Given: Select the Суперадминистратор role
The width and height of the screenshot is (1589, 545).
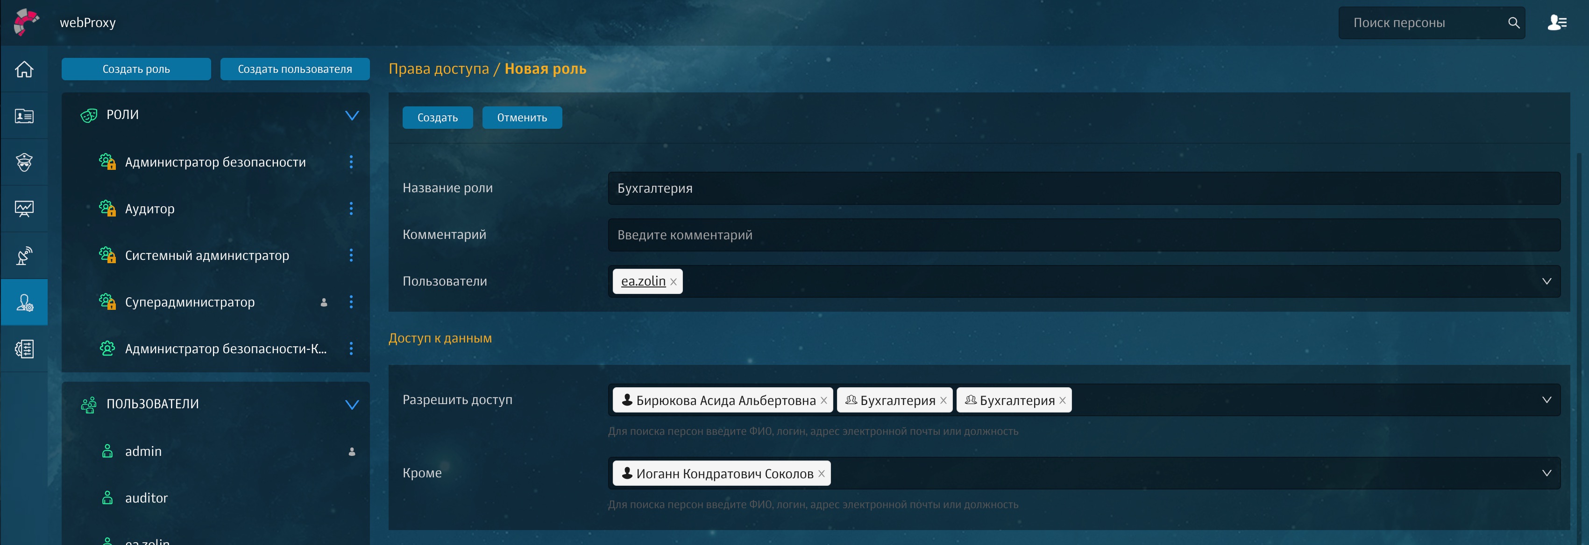Looking at the screenshot, I should (x=189, y=302).
